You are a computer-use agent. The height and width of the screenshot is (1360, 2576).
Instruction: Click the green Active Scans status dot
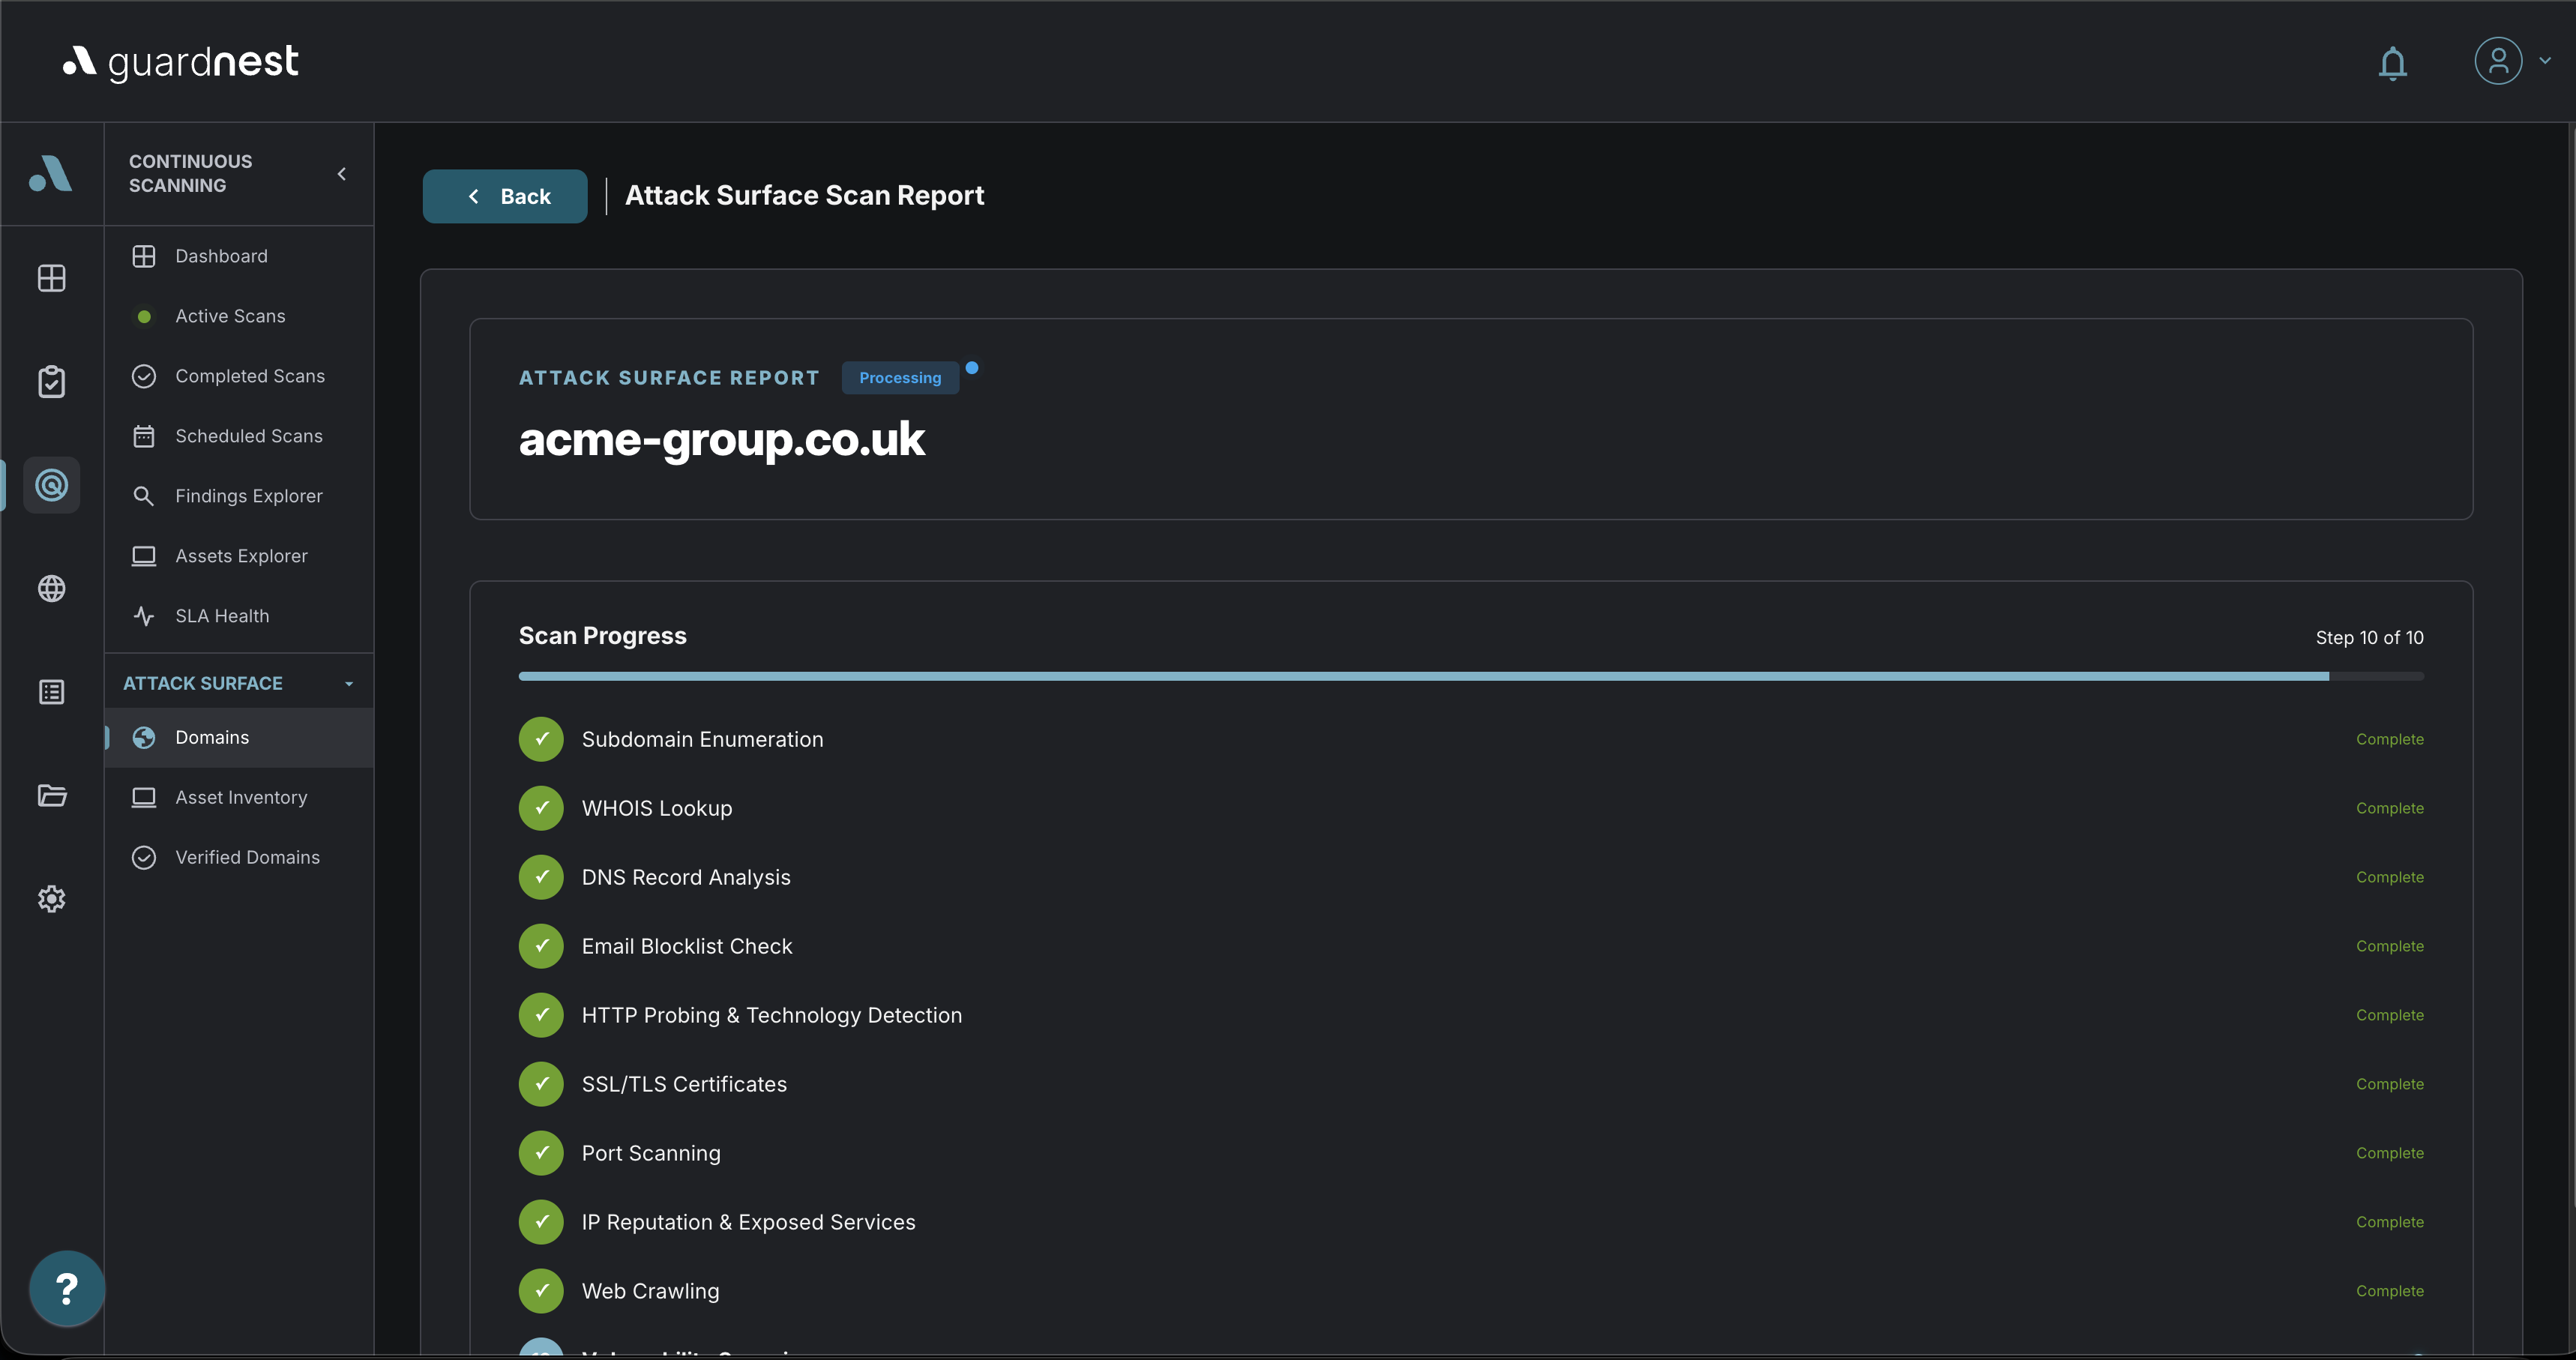coord(144,316)
